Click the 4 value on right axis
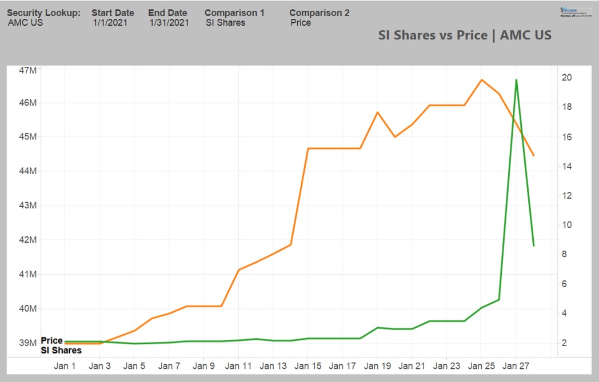Screen dimensions: 599x382 coord(564,313)
